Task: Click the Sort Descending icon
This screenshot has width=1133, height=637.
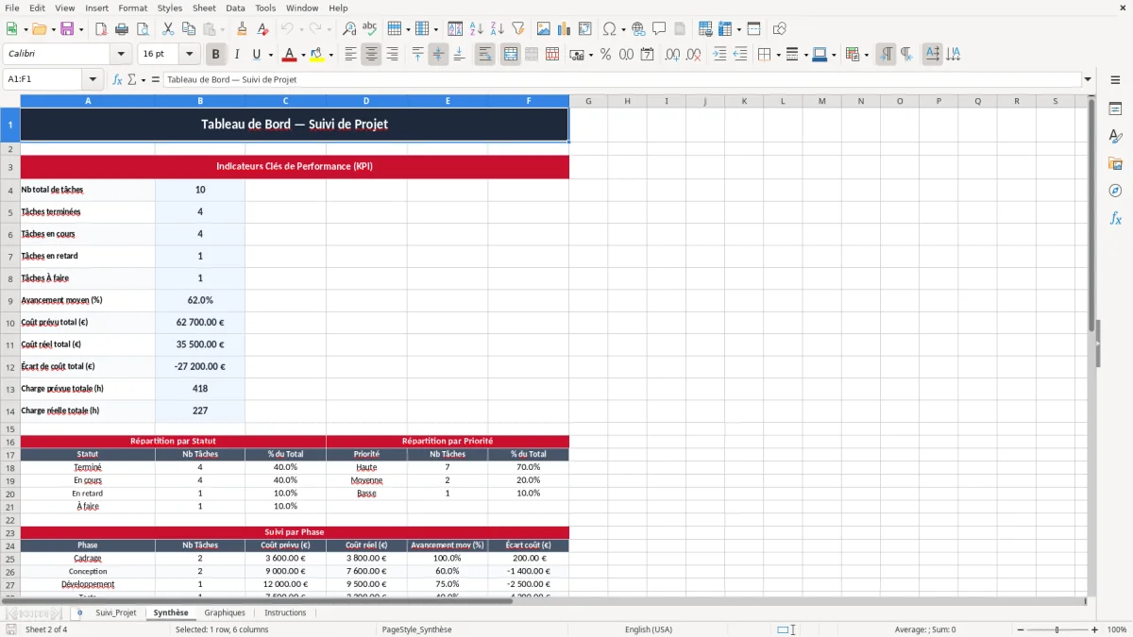Action: [497, 29]
